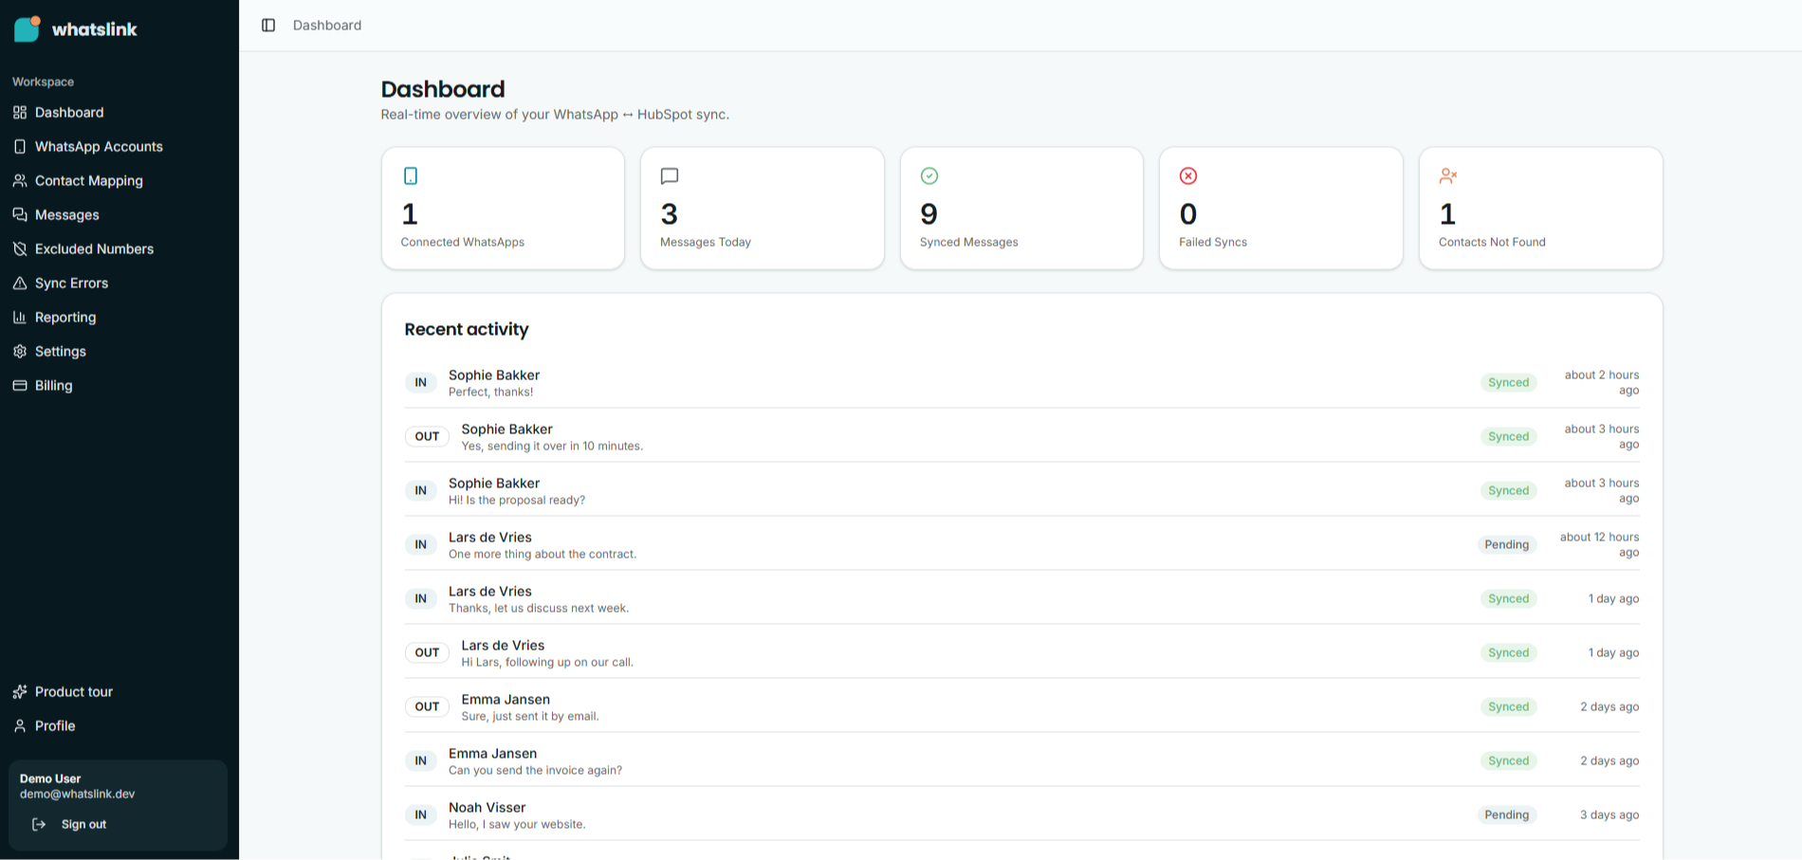Select message 'Sure, just sent it by email.'

(x=530, y=716)
